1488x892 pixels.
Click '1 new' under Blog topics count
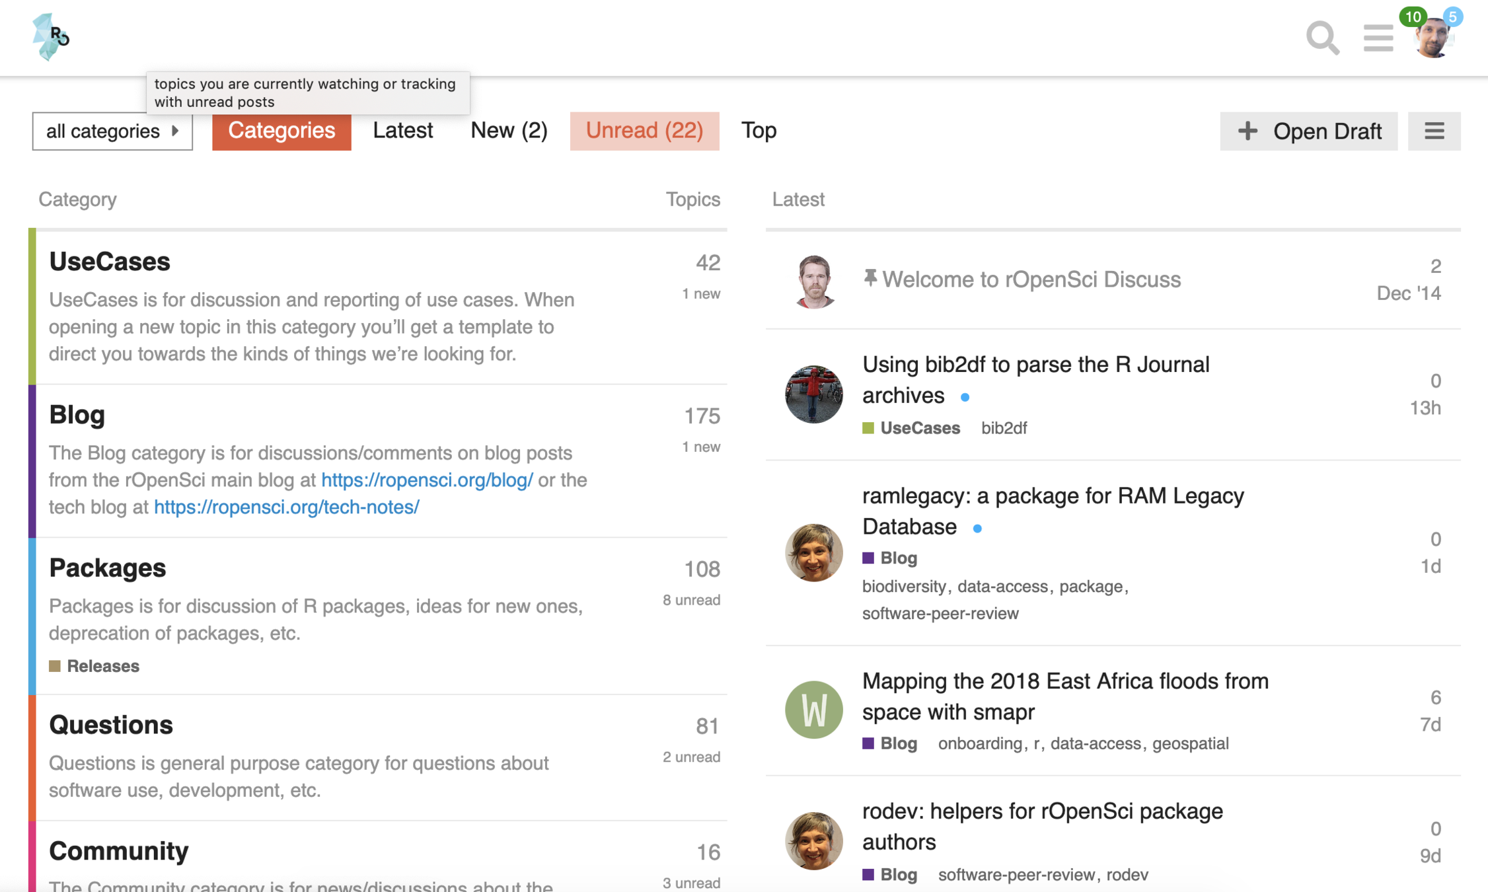pos(701,447)
